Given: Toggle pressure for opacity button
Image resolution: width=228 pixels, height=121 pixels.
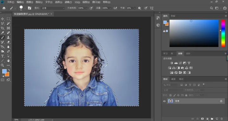Looking at the screenshot, I should pyautogui.click(x=91, y=8).
